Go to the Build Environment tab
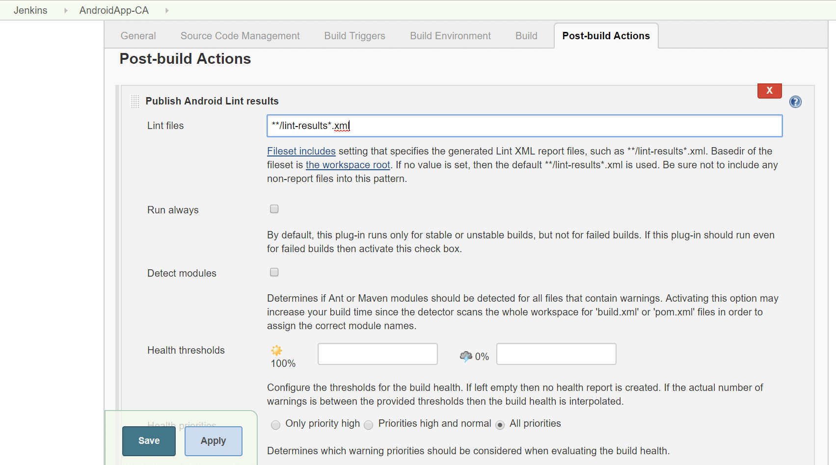Screen dimensions: 836x465 pos(450,36)
